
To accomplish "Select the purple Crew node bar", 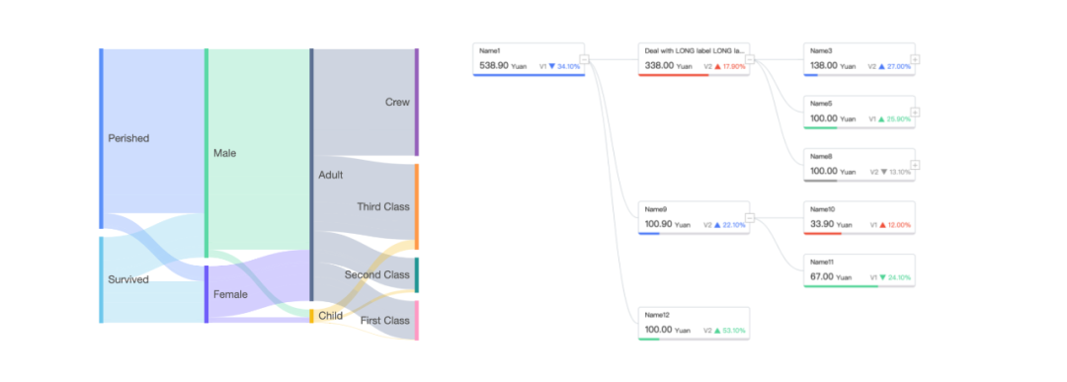I will coord(417,103).
